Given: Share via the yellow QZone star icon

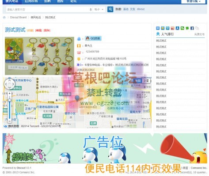Looking at the screenshot, I should [x=163, y=28].
